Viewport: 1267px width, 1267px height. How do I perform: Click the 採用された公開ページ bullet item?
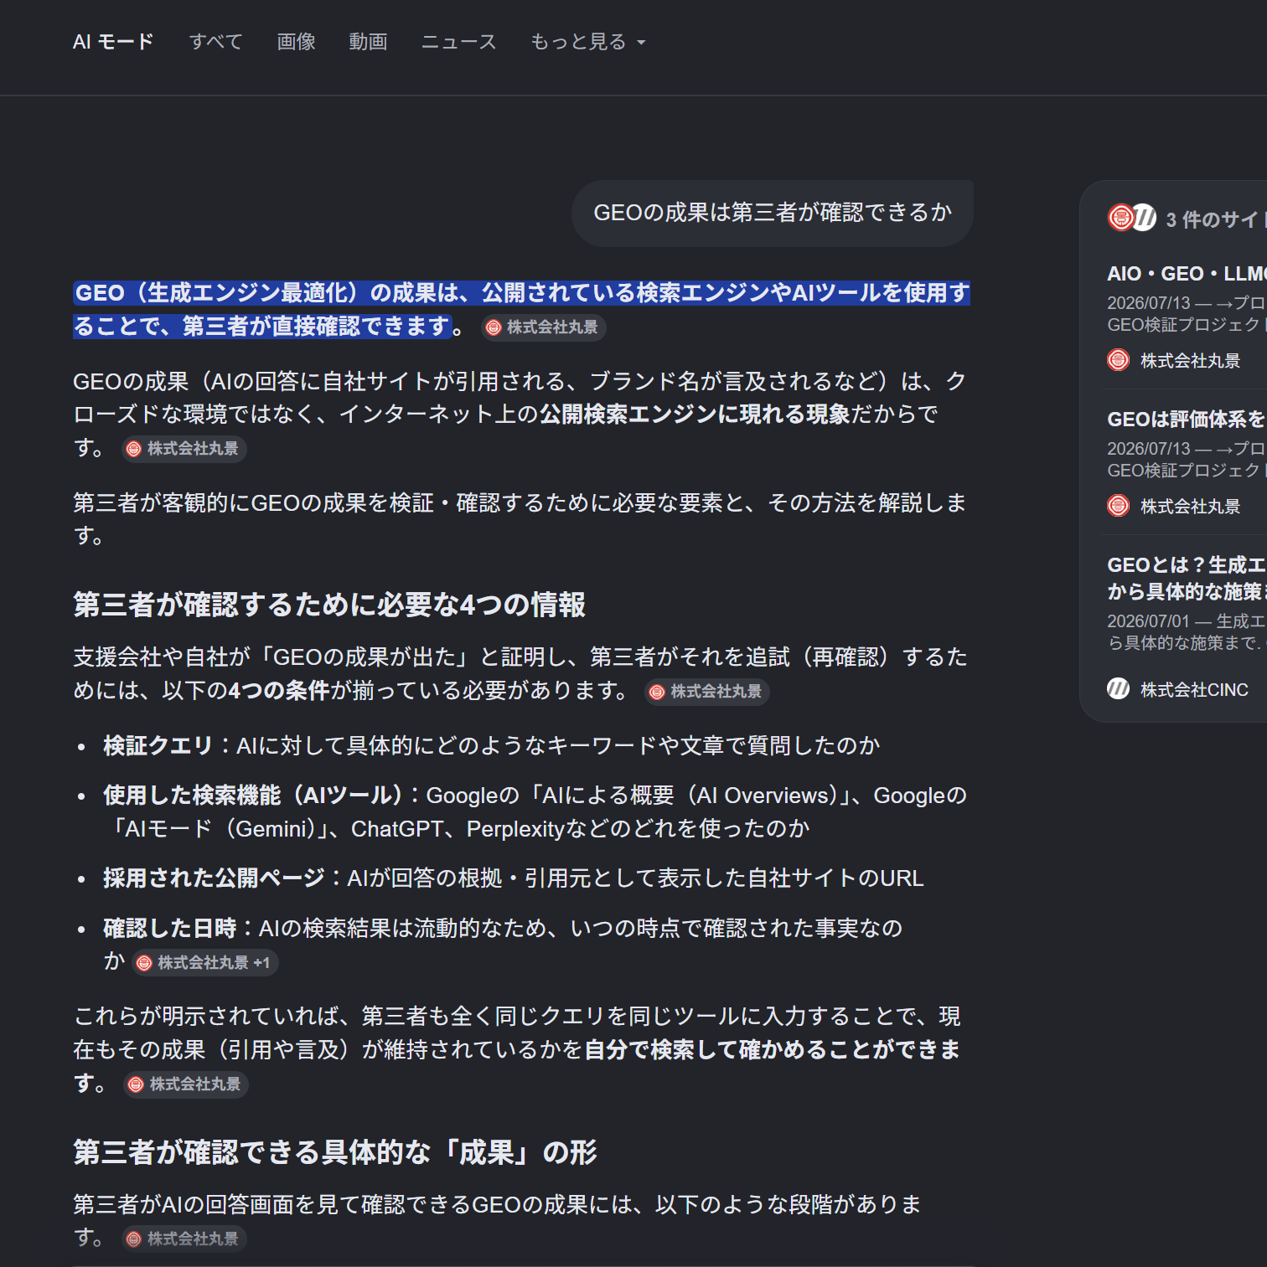click(513, 878)
